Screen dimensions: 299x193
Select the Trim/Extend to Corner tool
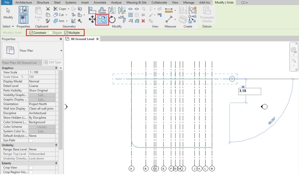click(x=123, y=19)
